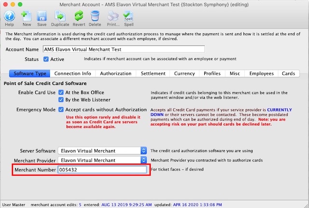Open the Authorization tab

coord(116,73)
